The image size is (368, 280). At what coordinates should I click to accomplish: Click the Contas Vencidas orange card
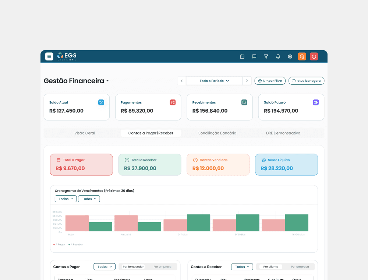(x=218, y=165)
